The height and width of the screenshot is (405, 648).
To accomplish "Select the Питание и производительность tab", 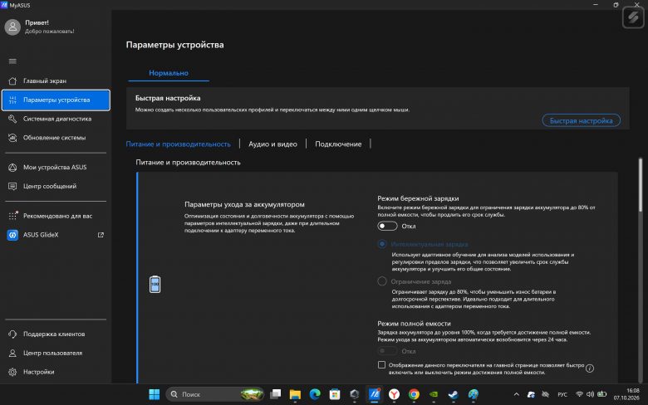I will click(178, 144).
